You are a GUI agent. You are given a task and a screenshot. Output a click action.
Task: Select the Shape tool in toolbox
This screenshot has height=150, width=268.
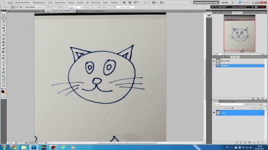pos(4,72)
